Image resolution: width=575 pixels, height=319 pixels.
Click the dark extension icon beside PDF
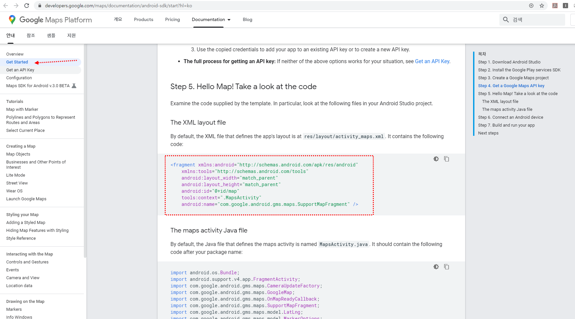565,6
